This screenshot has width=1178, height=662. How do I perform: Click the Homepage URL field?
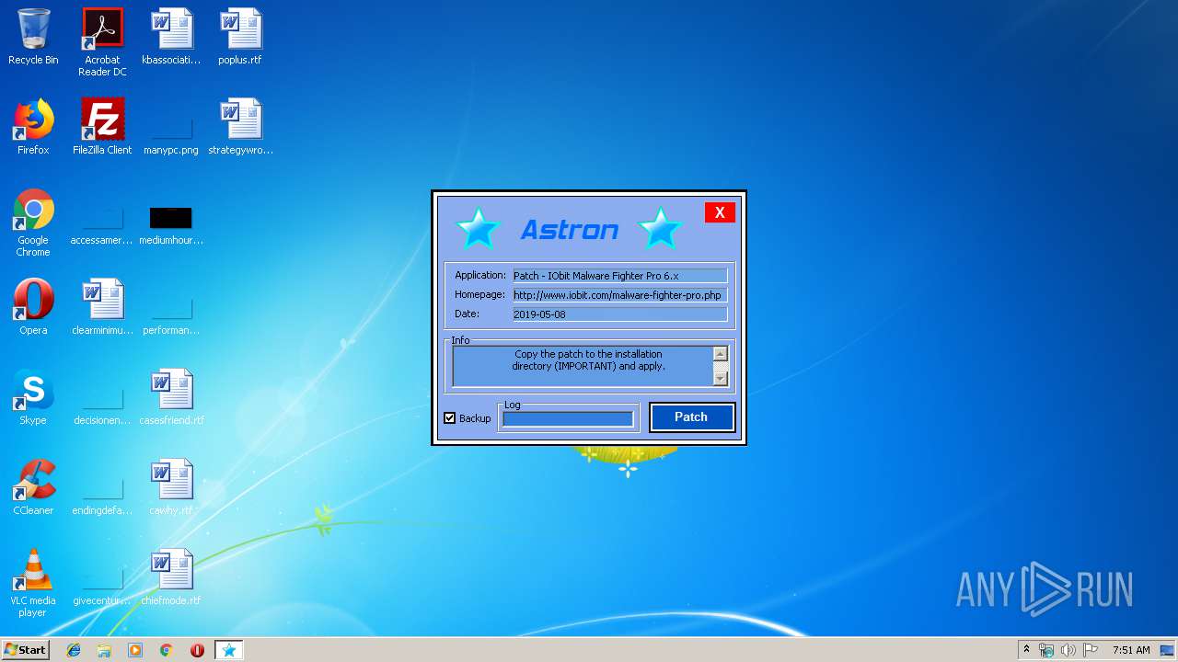coord(619,295)
